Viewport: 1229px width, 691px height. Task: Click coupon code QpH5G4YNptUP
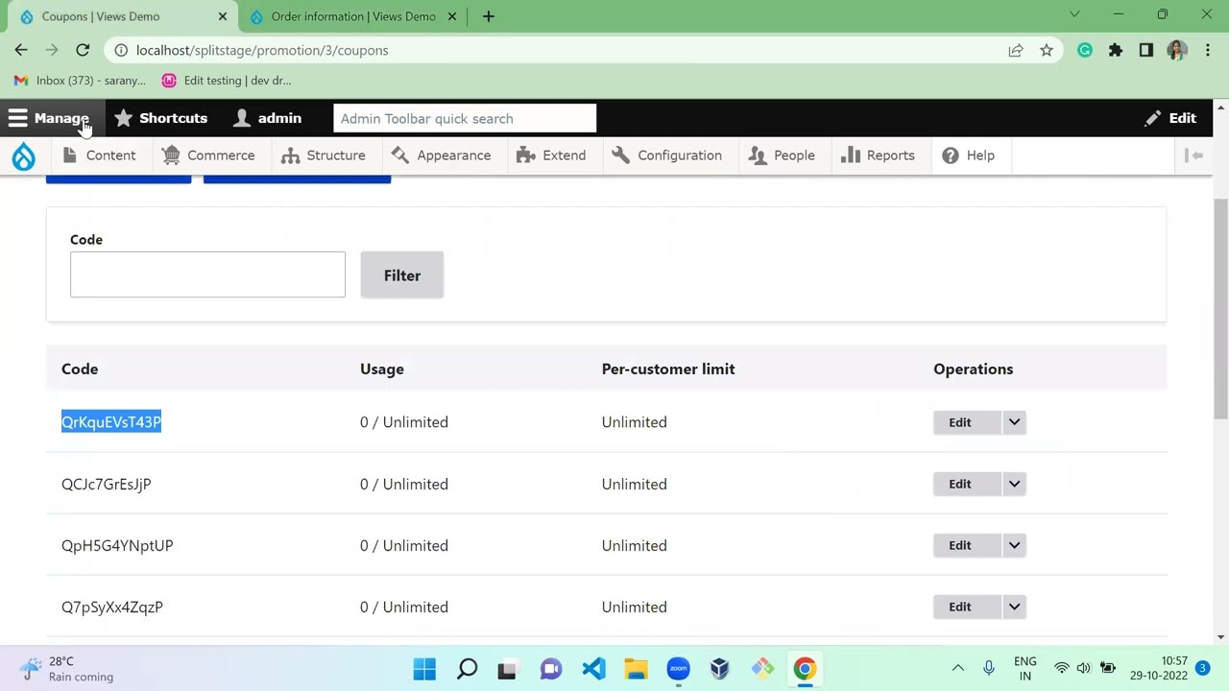tap(117, 545)
